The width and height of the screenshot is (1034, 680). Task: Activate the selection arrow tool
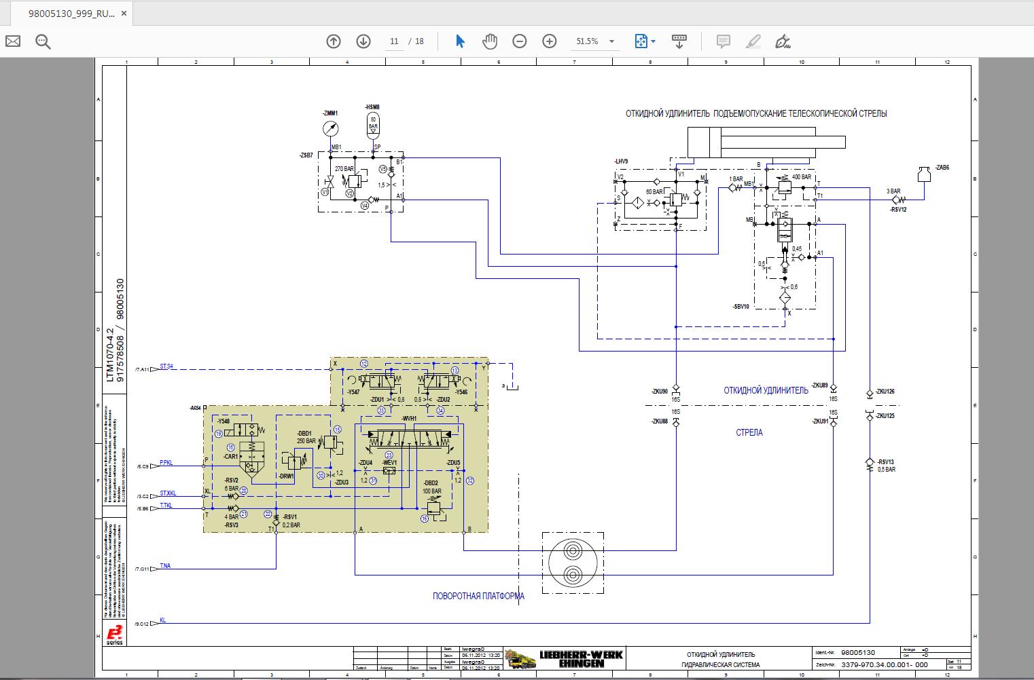(x=460, y=41)
